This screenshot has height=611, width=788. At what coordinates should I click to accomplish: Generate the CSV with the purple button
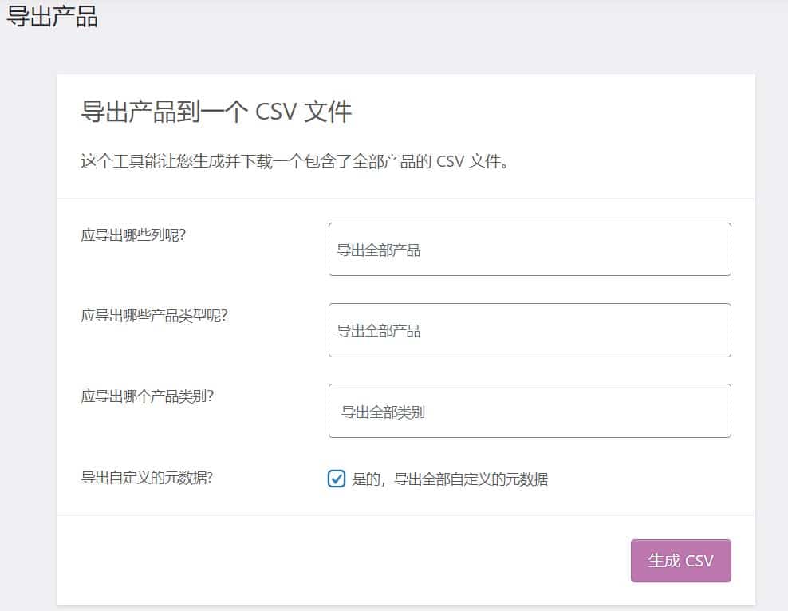coord(681,561)
